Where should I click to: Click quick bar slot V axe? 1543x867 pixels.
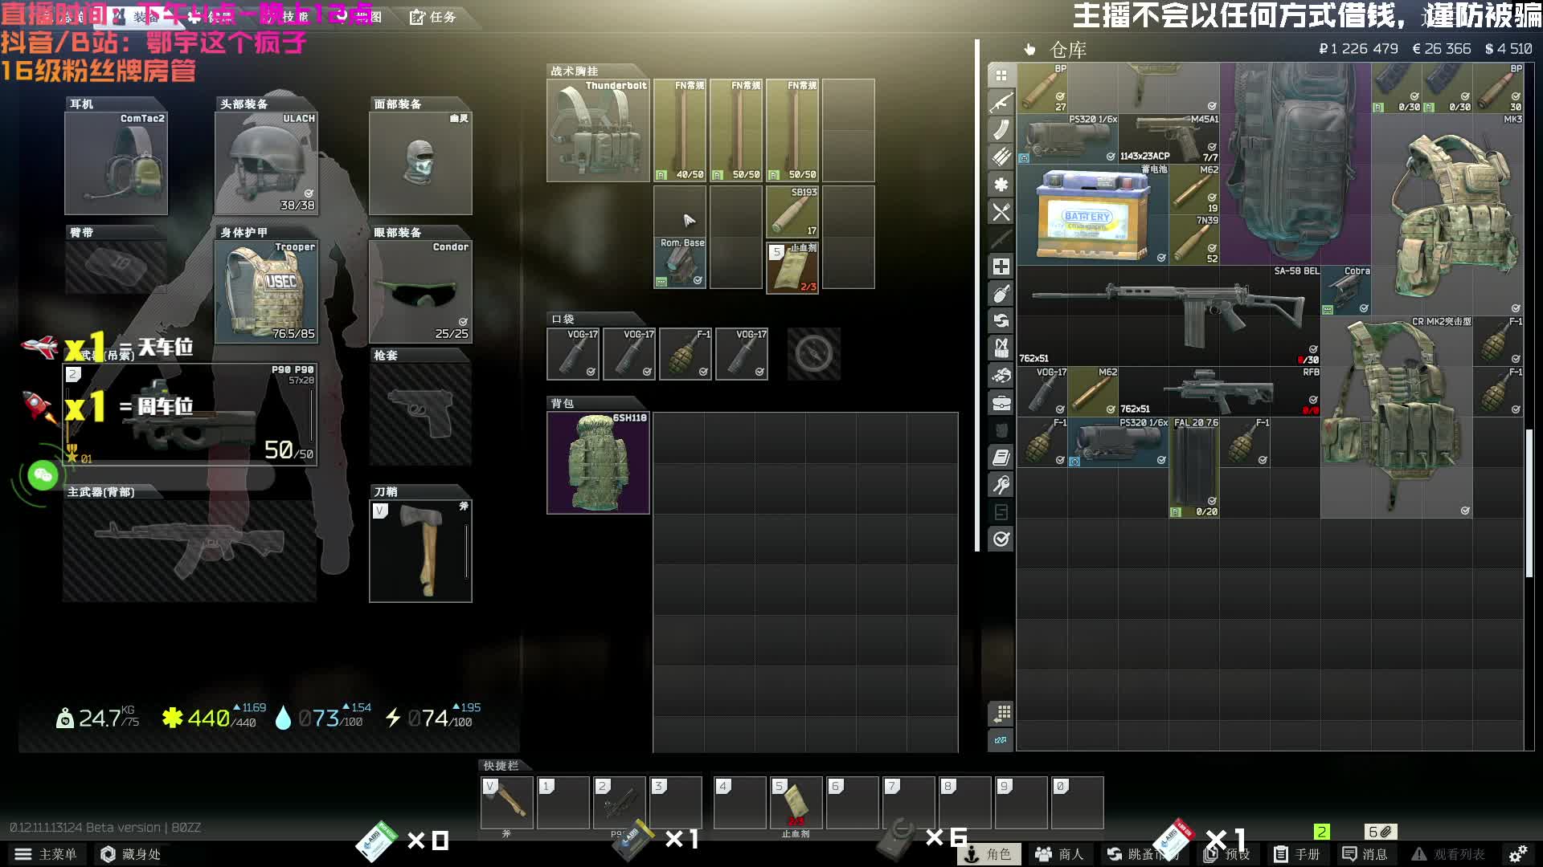tap(506, 802)
